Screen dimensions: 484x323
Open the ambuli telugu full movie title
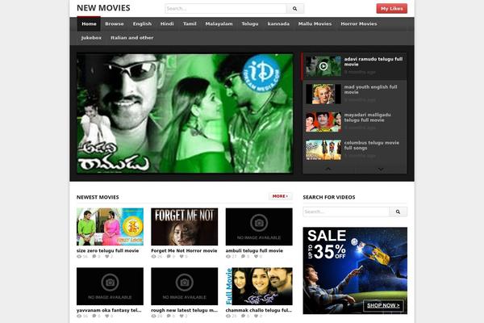click(254, 250)
